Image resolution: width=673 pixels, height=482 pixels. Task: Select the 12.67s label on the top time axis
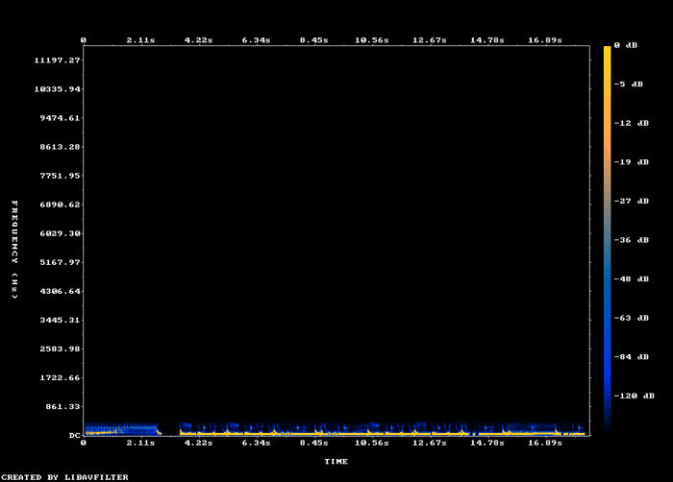point(430,40)
